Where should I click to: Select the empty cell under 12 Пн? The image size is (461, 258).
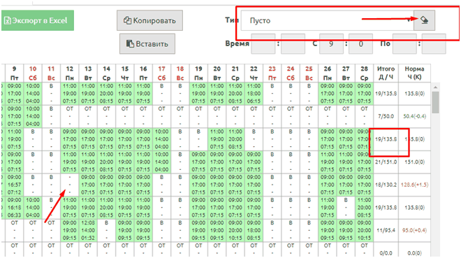(x=70, y=185)
